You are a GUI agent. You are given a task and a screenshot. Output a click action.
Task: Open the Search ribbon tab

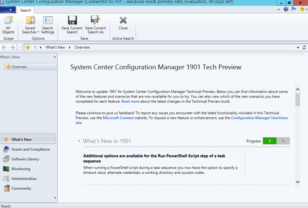pyautogui.click(x=26, y=10)
